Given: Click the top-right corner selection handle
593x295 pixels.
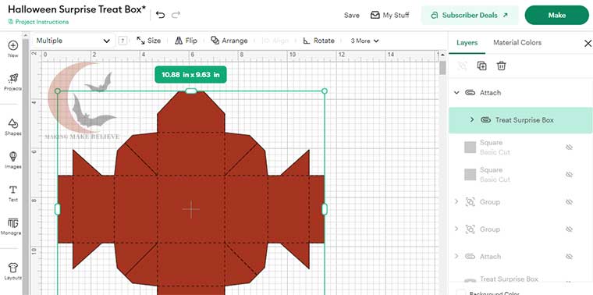Looking at the screenshot, I should coord(324,91).
